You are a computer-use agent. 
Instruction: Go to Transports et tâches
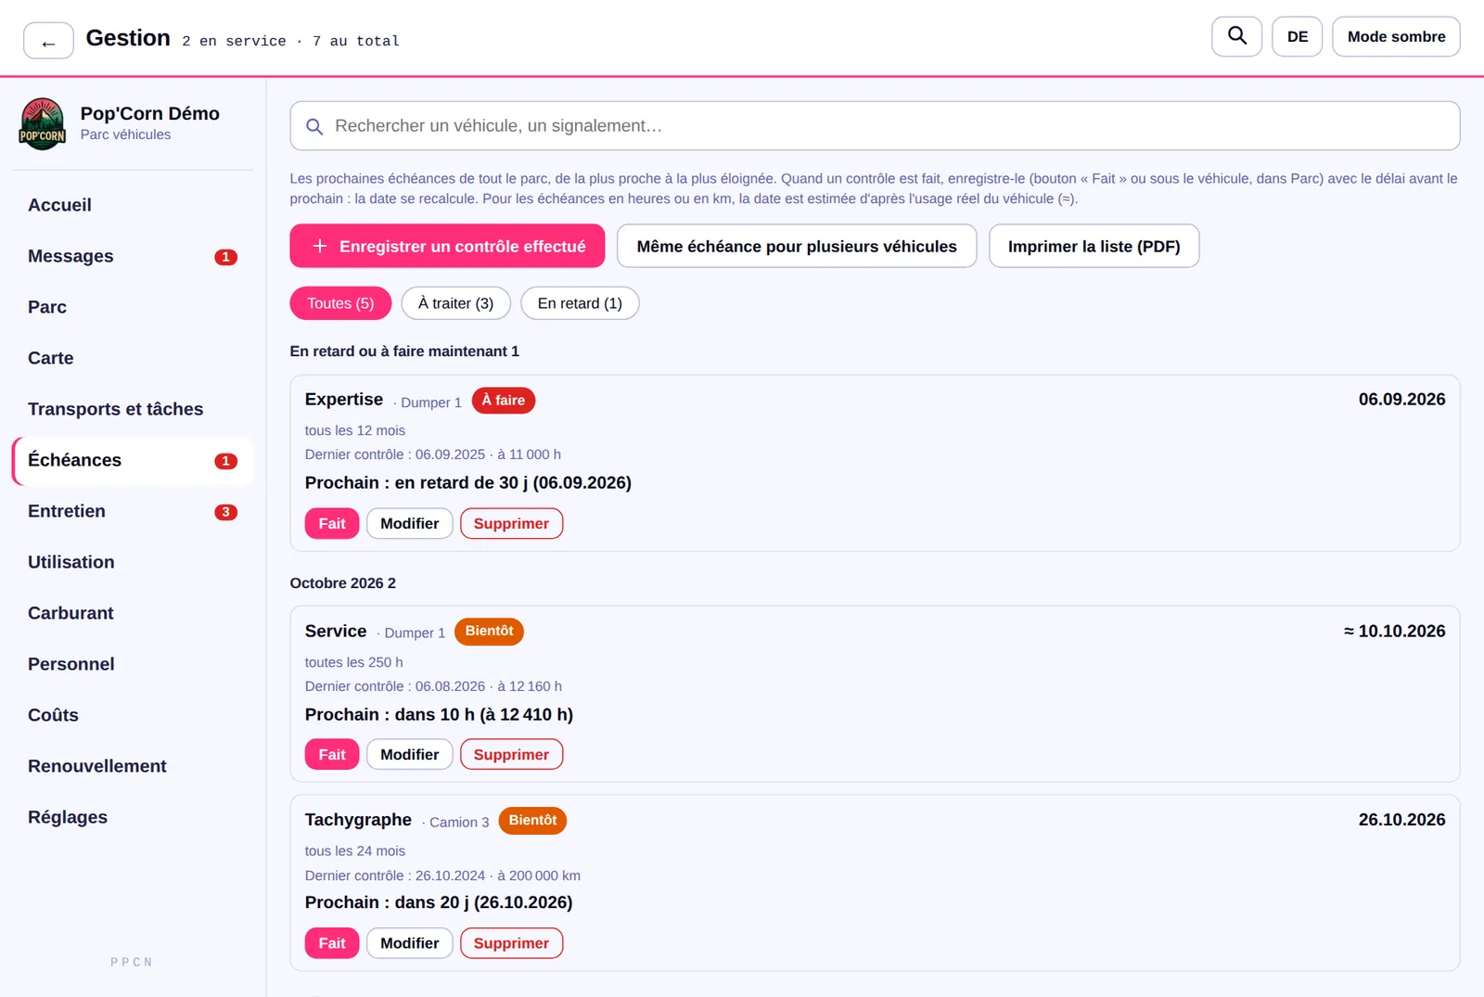pyautogui.click(x=133, y=409)
